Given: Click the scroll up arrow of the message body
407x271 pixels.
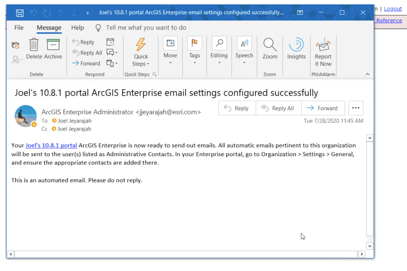Looking at the screenshot, I should (x=370, y=138).
